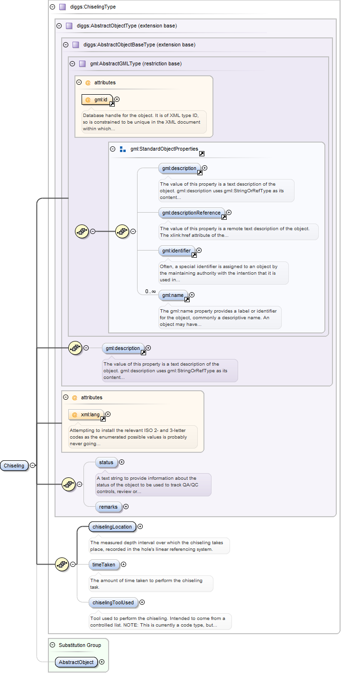
Task: Collapse diggs:AbstractObjectType extension base
Action: [59, 26]
